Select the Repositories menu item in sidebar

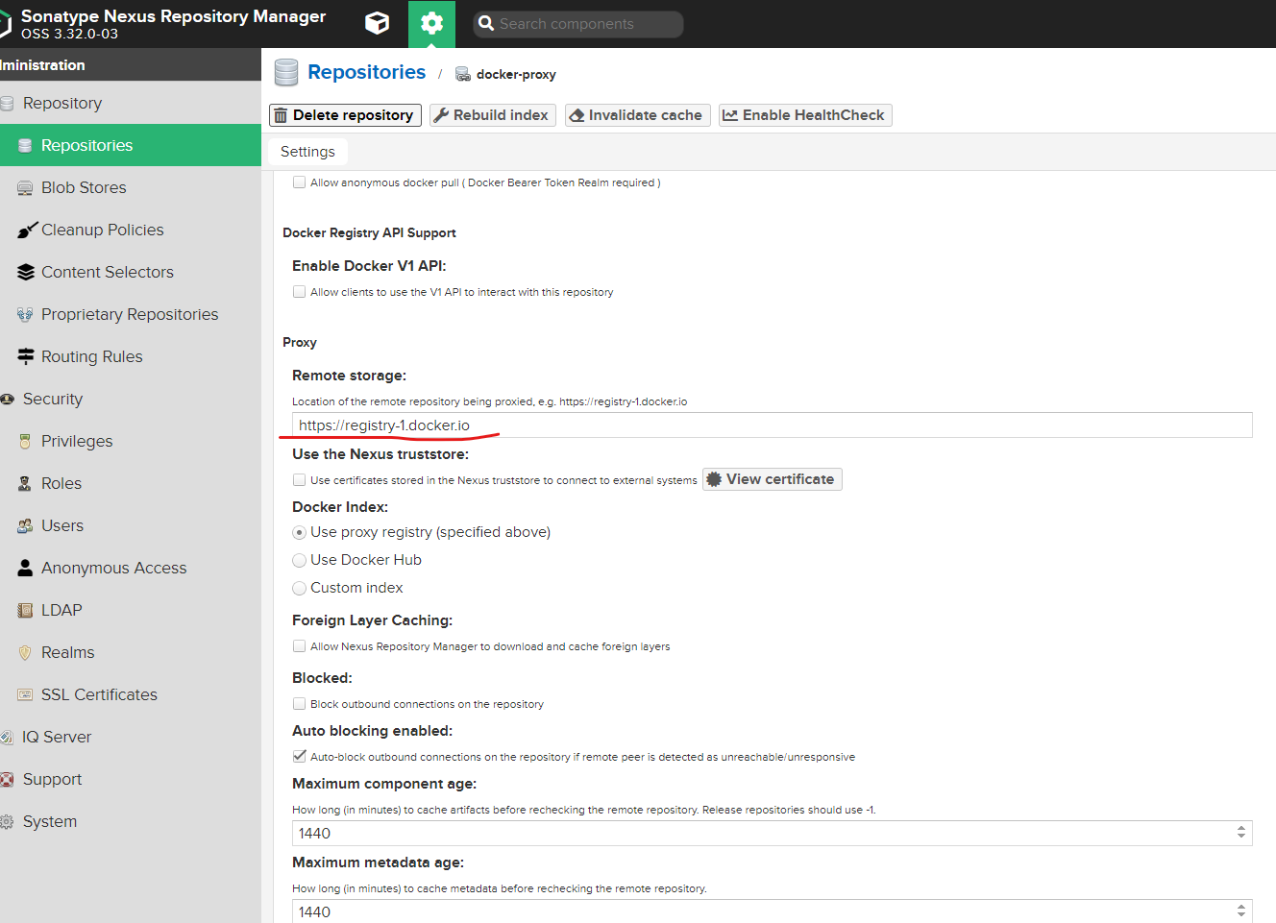click(x=86, y=145)
